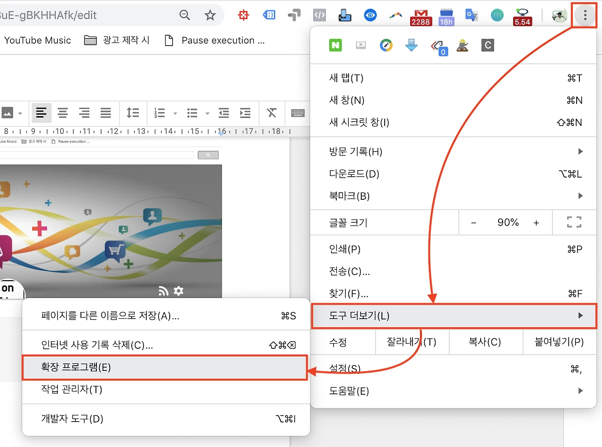Click the colorful pen circle extension icon
Viewport: 602px width, 447px height.
pyautogui.click(x=386, y=45)
